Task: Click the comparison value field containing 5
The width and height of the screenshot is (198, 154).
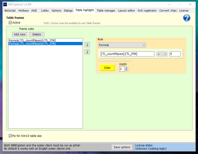Action: point(175,54)
